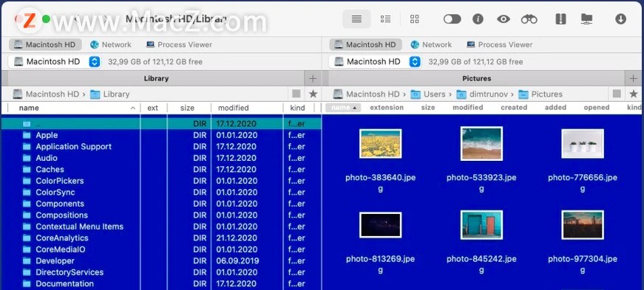Click the left pane gray square button

click(296, 94)
